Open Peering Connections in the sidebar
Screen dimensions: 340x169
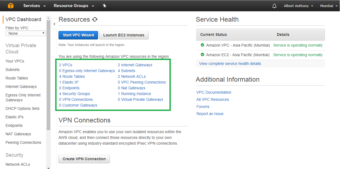point(23,142)
